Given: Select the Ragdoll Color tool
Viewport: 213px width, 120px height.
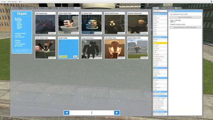Looking at the screenshot, I should click(160, 88).
